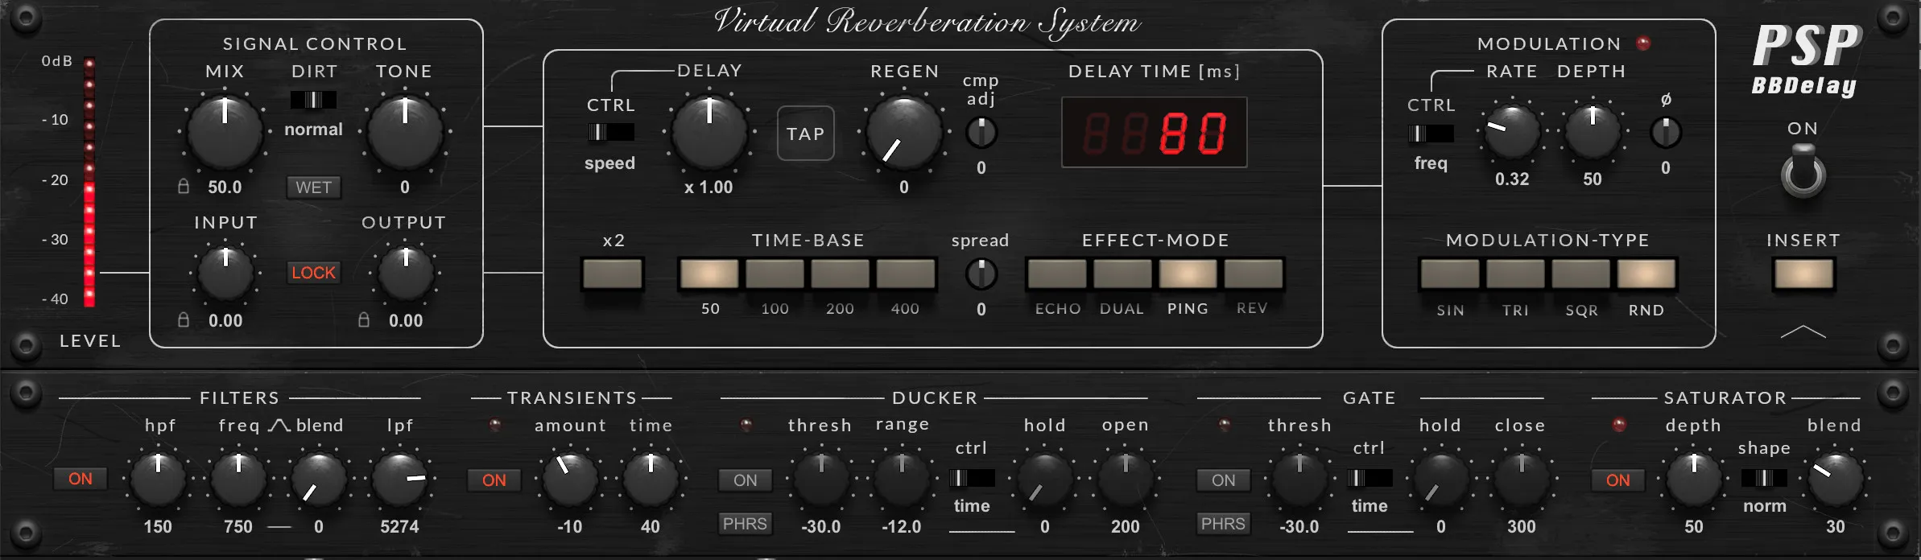Toggle the SATURATOR shape norm switch
Viewport: 1921px width, 560px height.
pos(1764,478)
